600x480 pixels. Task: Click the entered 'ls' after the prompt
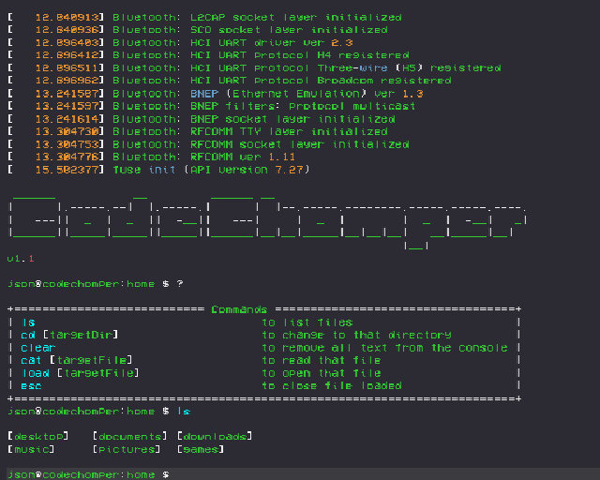(184, 412)
